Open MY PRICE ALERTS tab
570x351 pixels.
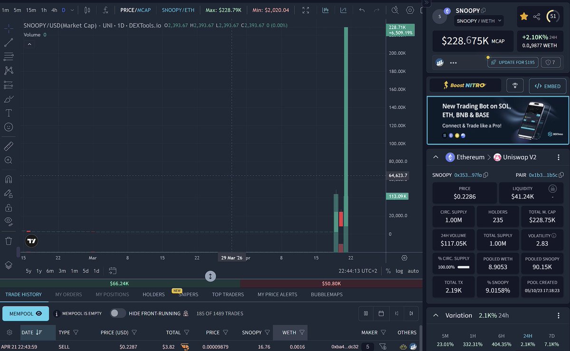tap(277, 294)
